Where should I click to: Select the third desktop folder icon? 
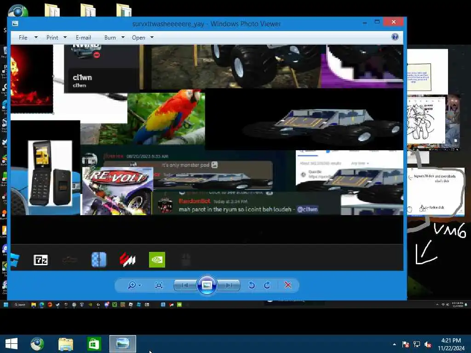click(124, 10)
